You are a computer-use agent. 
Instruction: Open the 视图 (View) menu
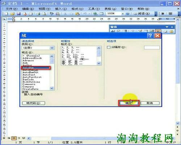45,9
